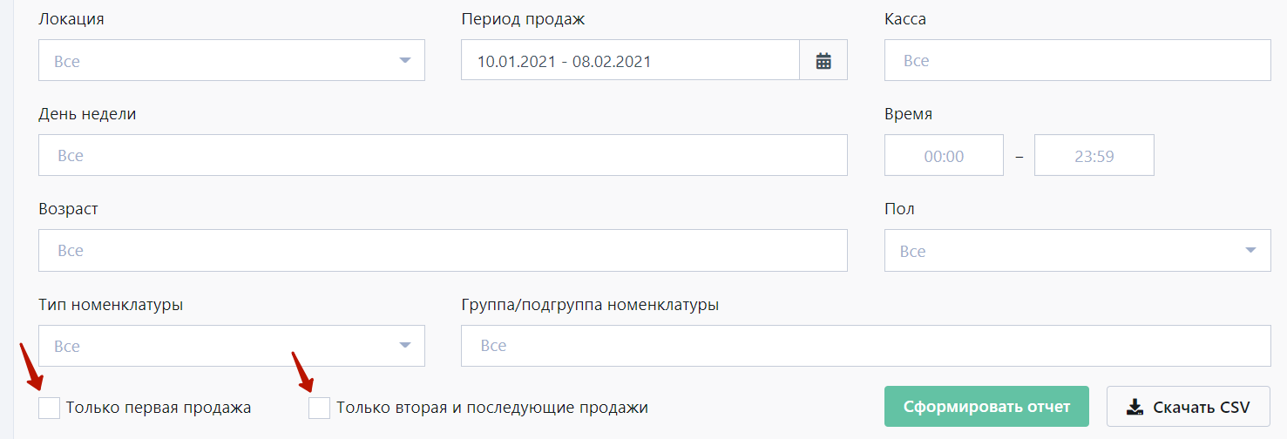
Task: Open the calendar date picker icon
Action: click(x=823, y=61)
